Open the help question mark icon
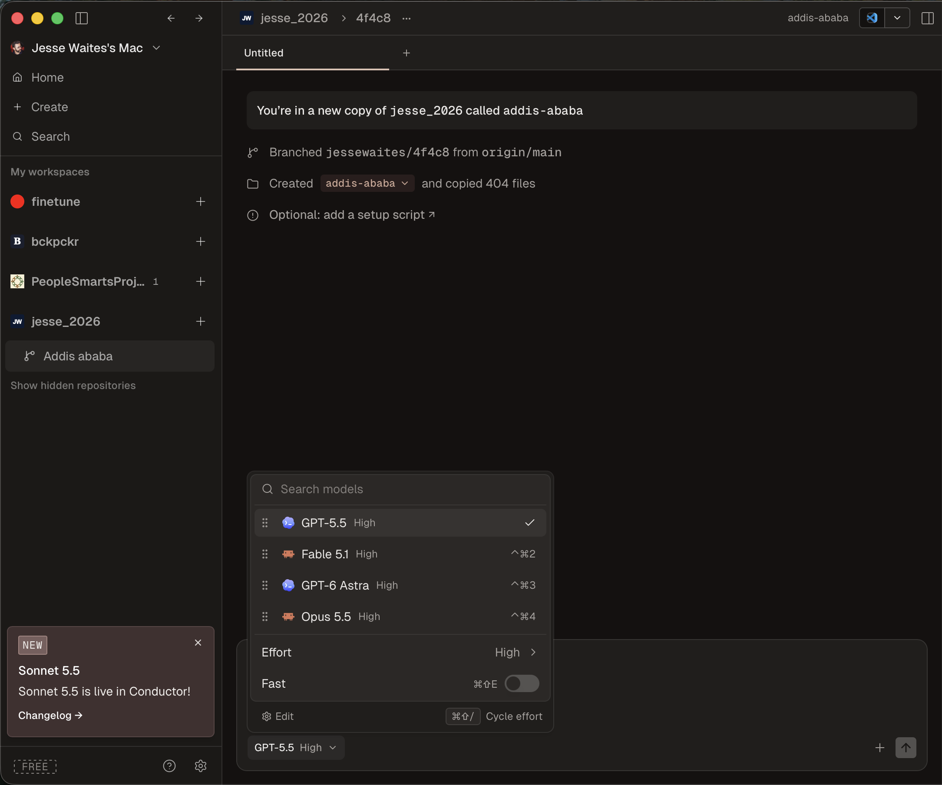 point(169,766)
